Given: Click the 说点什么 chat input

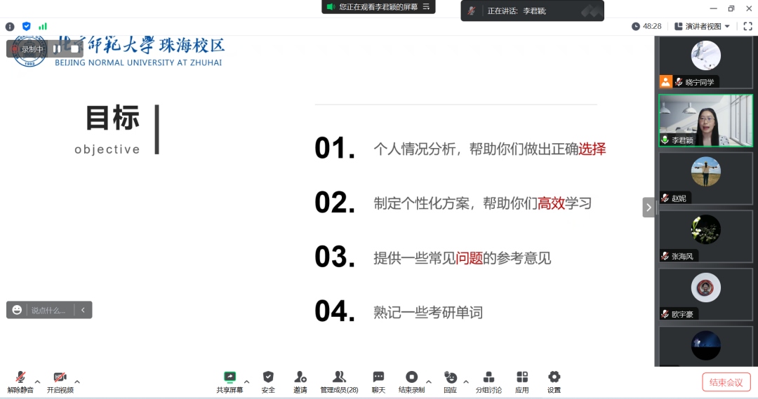Looking at the screenshot, I should [x=49, y=310].
